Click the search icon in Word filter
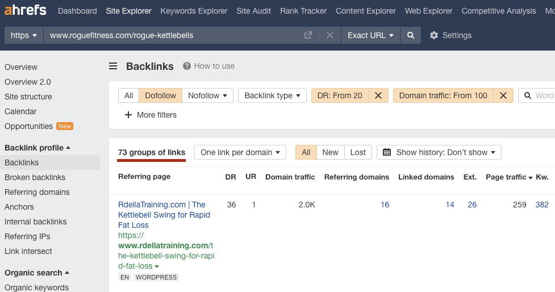This screenshot has width=555, height=292. point(528,95)
